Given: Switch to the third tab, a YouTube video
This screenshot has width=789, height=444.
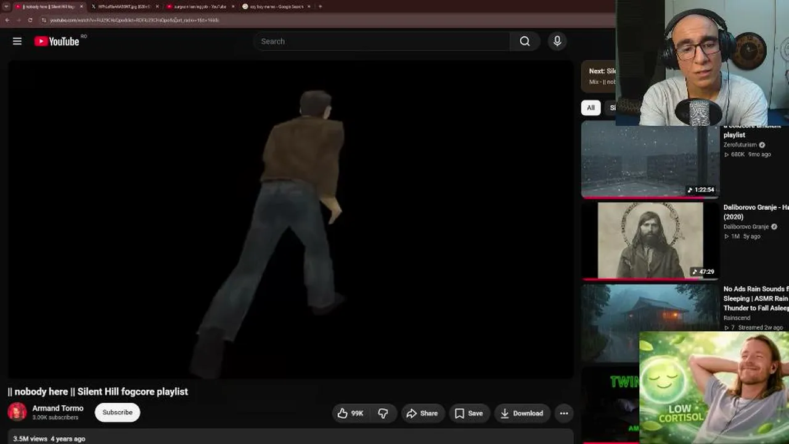Looking at the screenshot, I should pyautogui.click(x=199, y=6).
